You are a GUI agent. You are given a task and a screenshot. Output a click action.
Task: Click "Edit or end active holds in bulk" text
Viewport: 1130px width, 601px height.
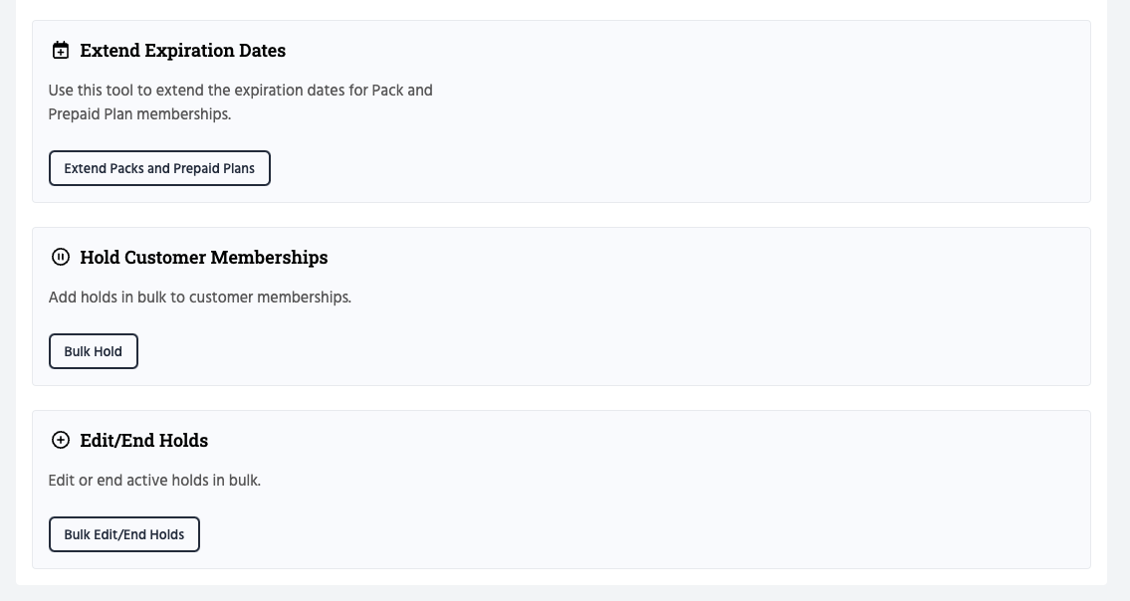[154, 481]
